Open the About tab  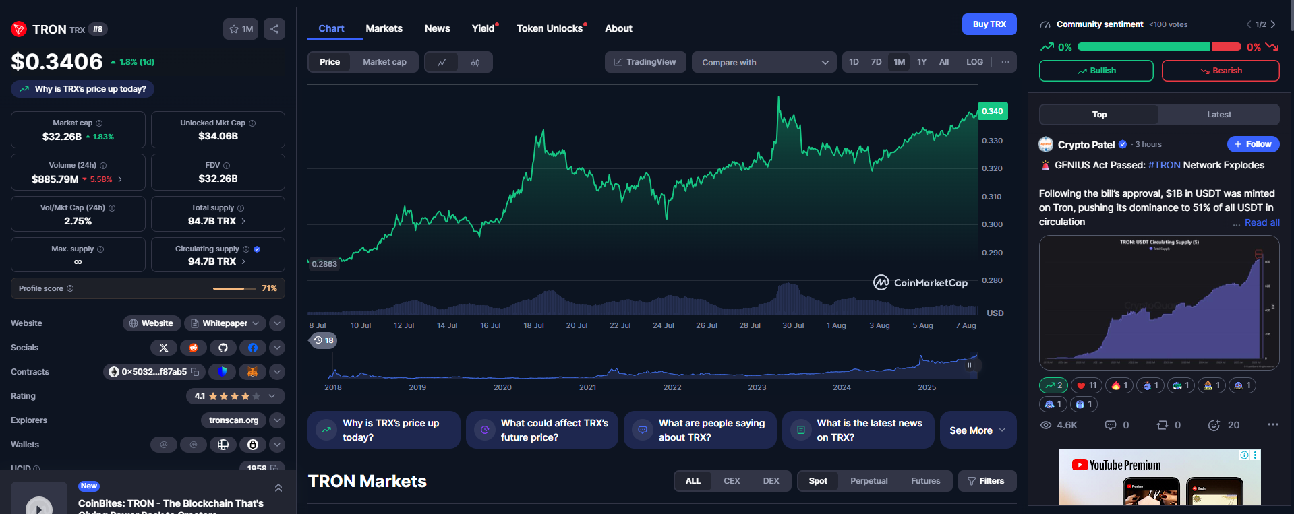(618, 28)
